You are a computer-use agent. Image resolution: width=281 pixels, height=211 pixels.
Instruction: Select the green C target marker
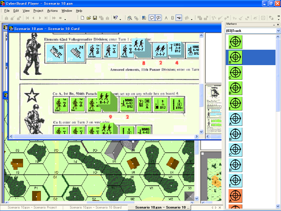[x=235, y=73]
